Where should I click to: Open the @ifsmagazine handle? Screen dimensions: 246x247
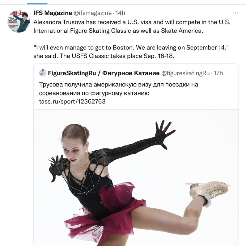tap(93, 13)
